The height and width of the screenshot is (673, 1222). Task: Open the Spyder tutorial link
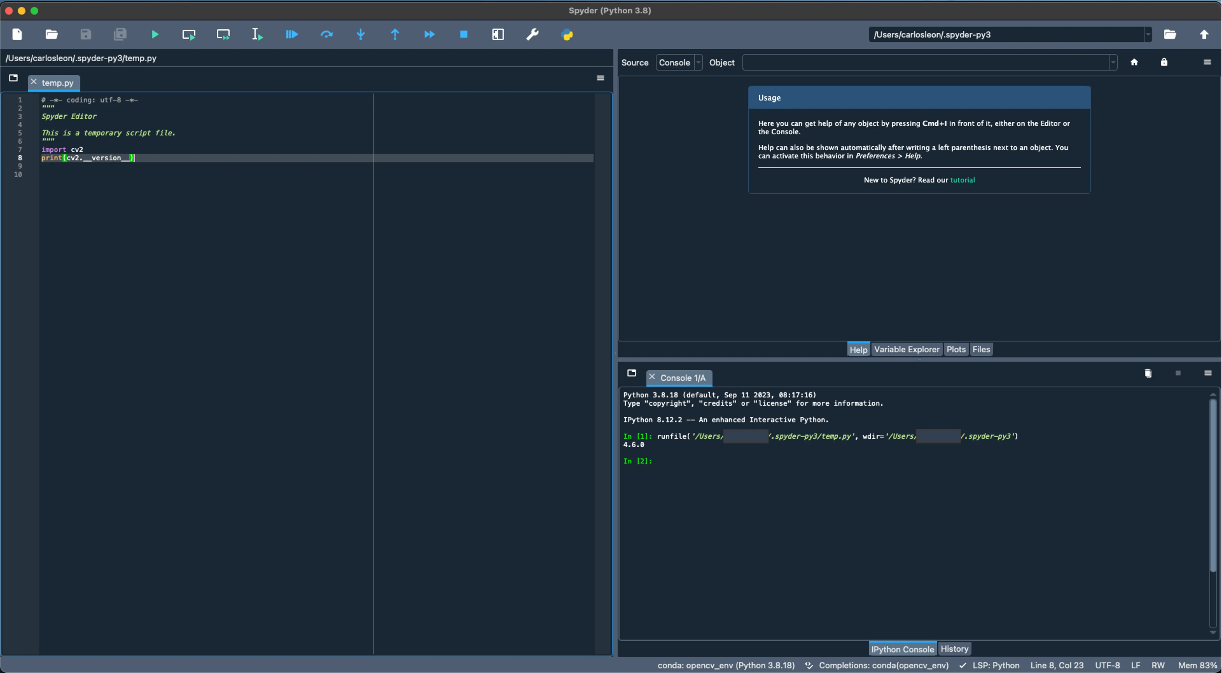(x=962, y=180)
